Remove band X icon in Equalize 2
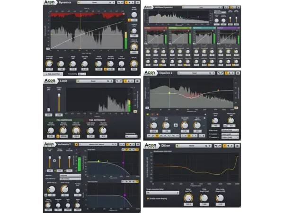The height and width of the screenshot is (213, 284). tap(204, 118)
